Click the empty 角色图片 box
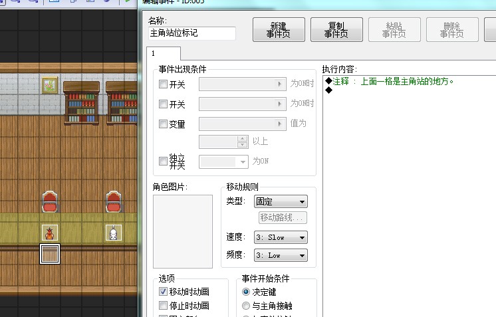This screenshot has height=317, width=496. pos(183,231)
